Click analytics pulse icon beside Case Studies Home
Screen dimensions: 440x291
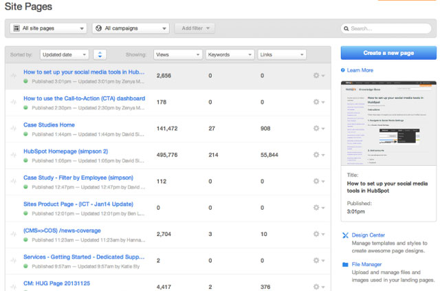[x=13, y=129]
